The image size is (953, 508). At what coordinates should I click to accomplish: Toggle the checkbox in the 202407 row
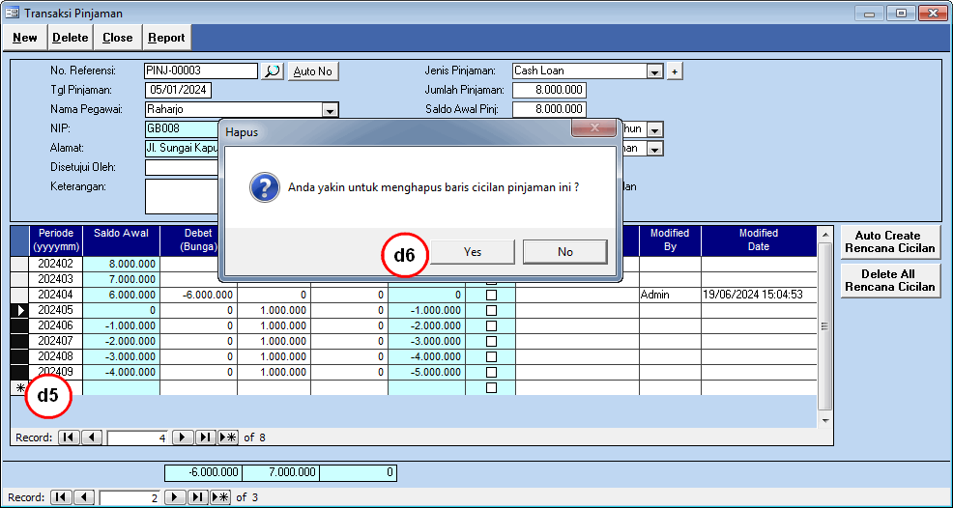click(491, 341)
